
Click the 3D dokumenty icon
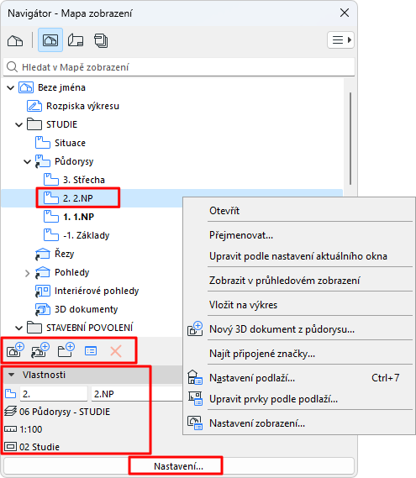(x=42, y=309)
